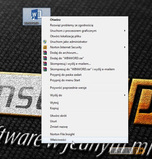
Task: Click WinRAR icon beside Dodaj do "WINWORD.rar"
Action: (x=45, y=58)
